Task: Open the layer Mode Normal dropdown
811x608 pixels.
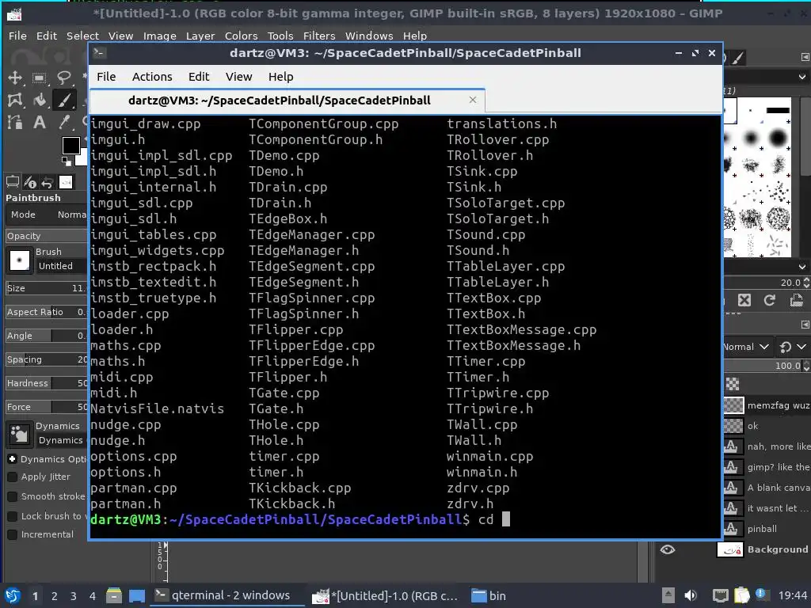Action: 746,347
